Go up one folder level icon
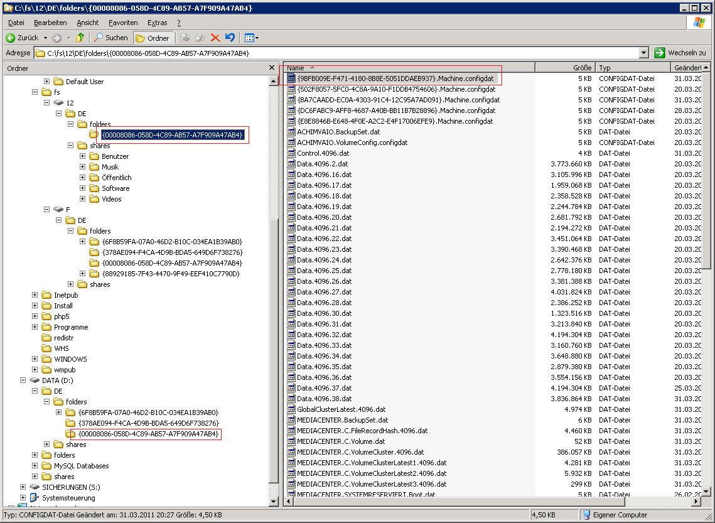This screenshot has height=523, width=715. coord(80,38)
